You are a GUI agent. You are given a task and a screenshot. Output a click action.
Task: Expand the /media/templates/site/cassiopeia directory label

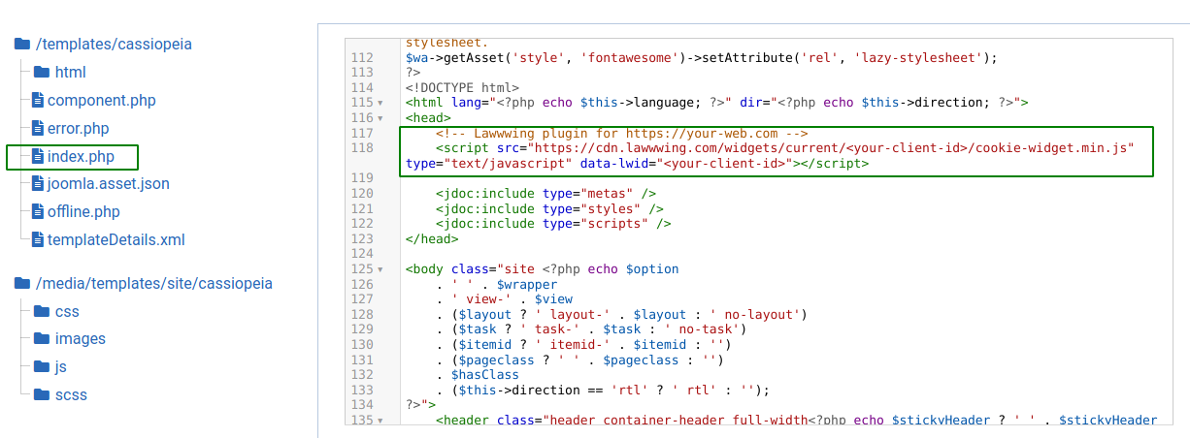point(154,283)
